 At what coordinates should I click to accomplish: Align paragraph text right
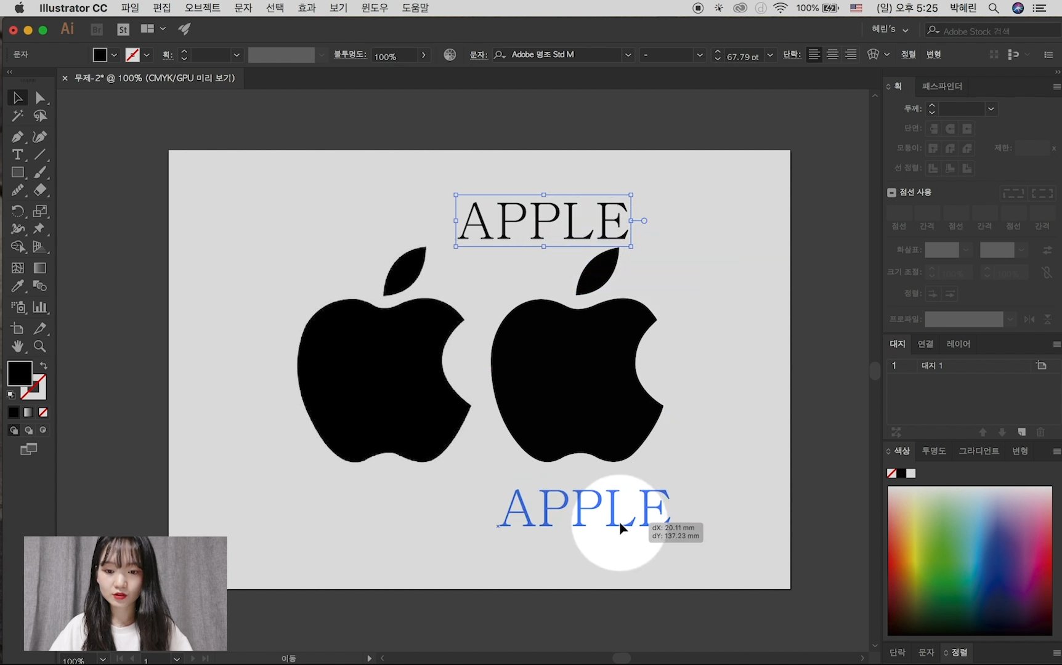851,55
